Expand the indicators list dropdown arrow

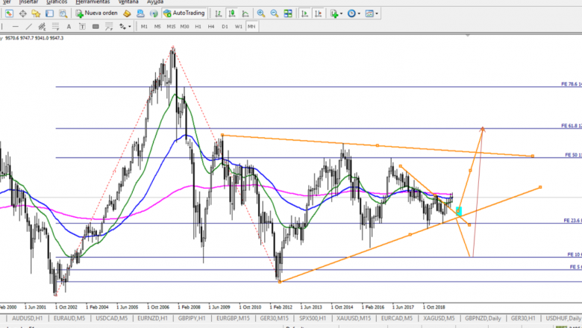point(341,13)
